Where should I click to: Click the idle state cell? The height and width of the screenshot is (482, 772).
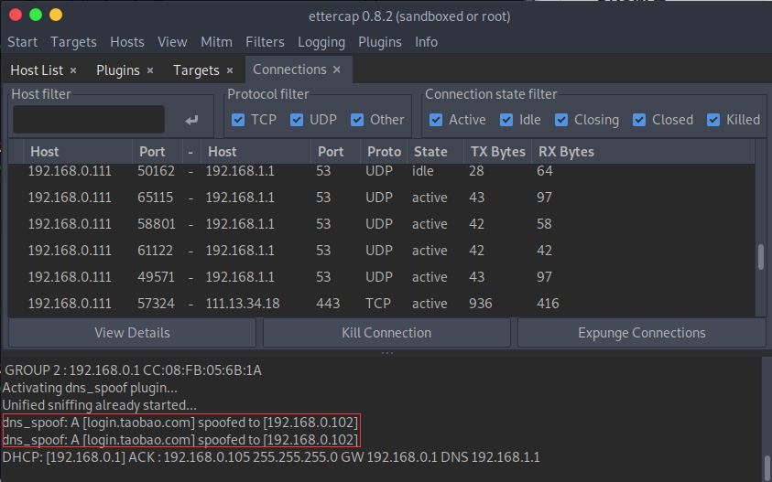point(423,171)
